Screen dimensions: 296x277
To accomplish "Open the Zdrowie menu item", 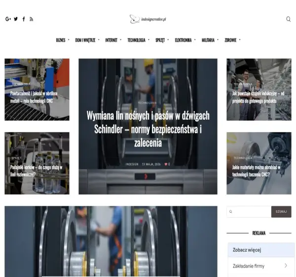I will (x=230, y=40).
